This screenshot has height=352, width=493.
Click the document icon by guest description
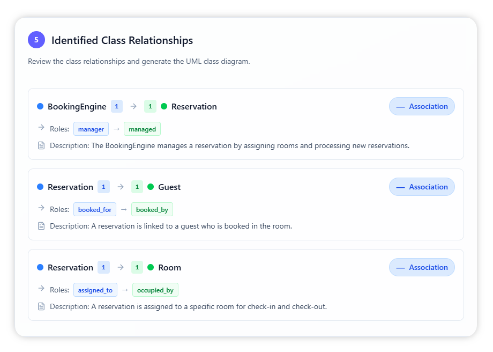(x=41, y=226)
